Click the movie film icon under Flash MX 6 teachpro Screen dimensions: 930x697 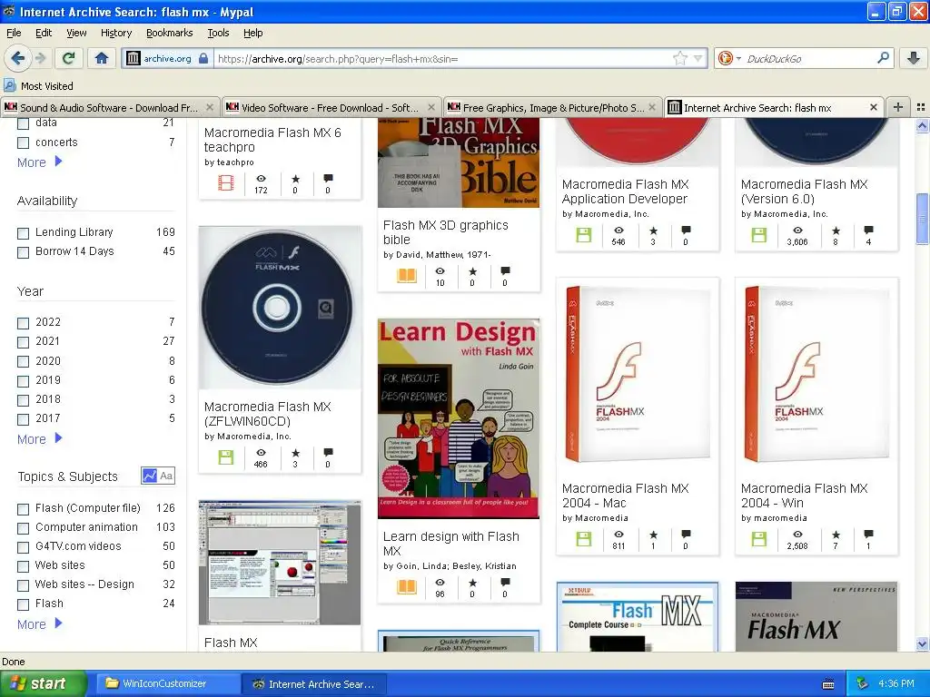click(x=226, y=183)
